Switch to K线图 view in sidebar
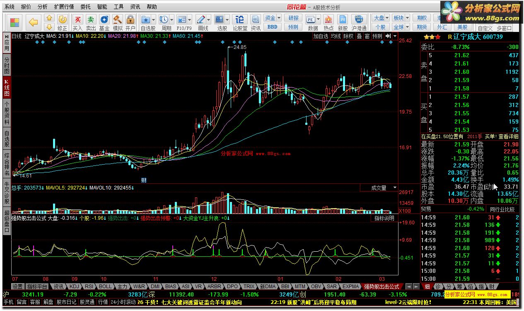 tap(7, 87)
